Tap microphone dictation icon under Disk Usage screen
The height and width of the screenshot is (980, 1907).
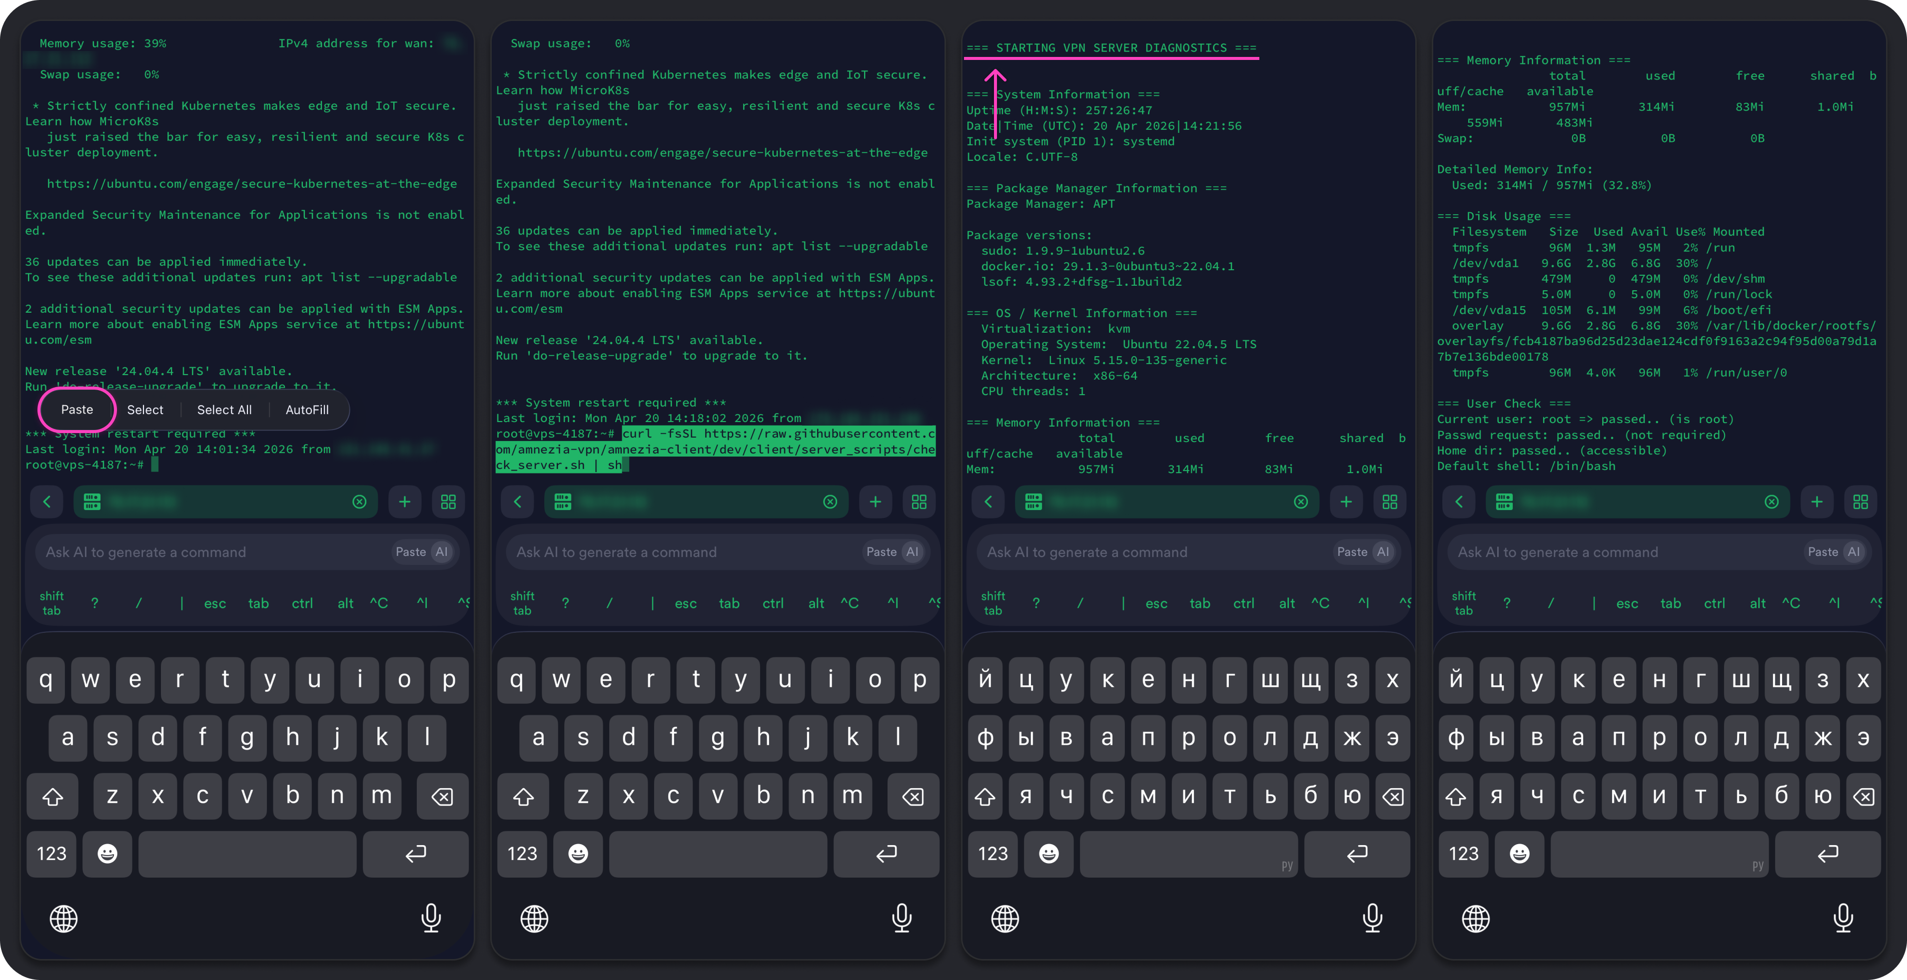[1843, 918]
